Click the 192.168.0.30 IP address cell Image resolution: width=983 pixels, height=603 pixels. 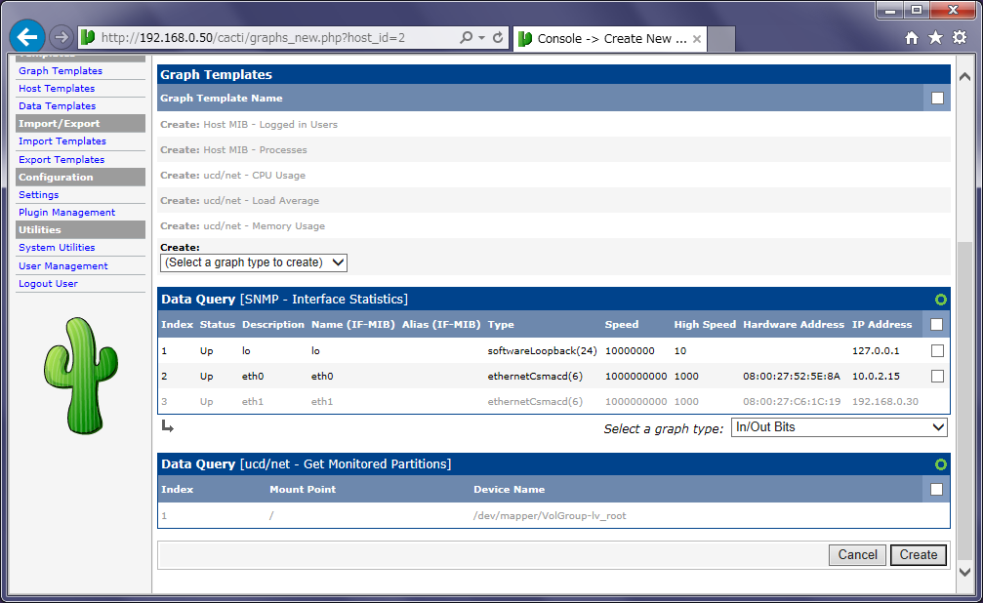[x=884, y=401]
